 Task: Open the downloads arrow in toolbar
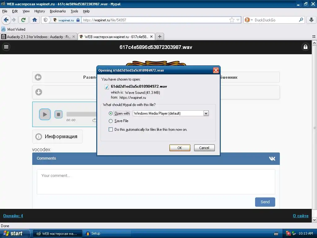pos(311,20)
